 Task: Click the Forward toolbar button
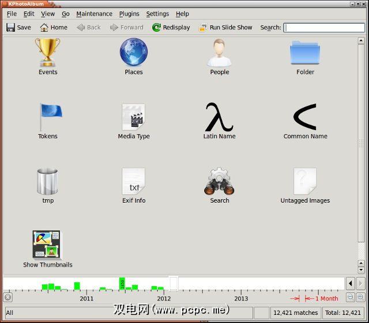pyautogui.click(x=127, y=28)
